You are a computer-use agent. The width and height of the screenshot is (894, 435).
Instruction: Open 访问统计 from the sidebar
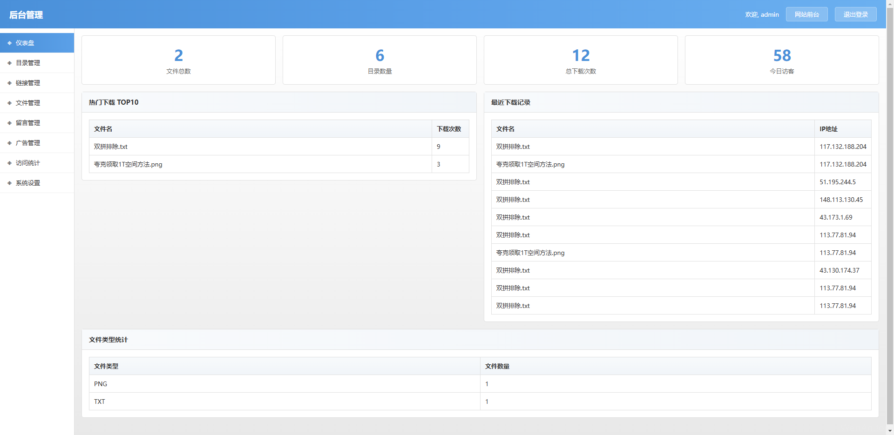pyautogui.click(x=28, y=163)
